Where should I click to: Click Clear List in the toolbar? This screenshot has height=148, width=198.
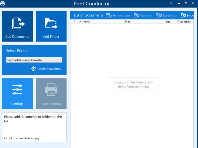tap(143, 15)
